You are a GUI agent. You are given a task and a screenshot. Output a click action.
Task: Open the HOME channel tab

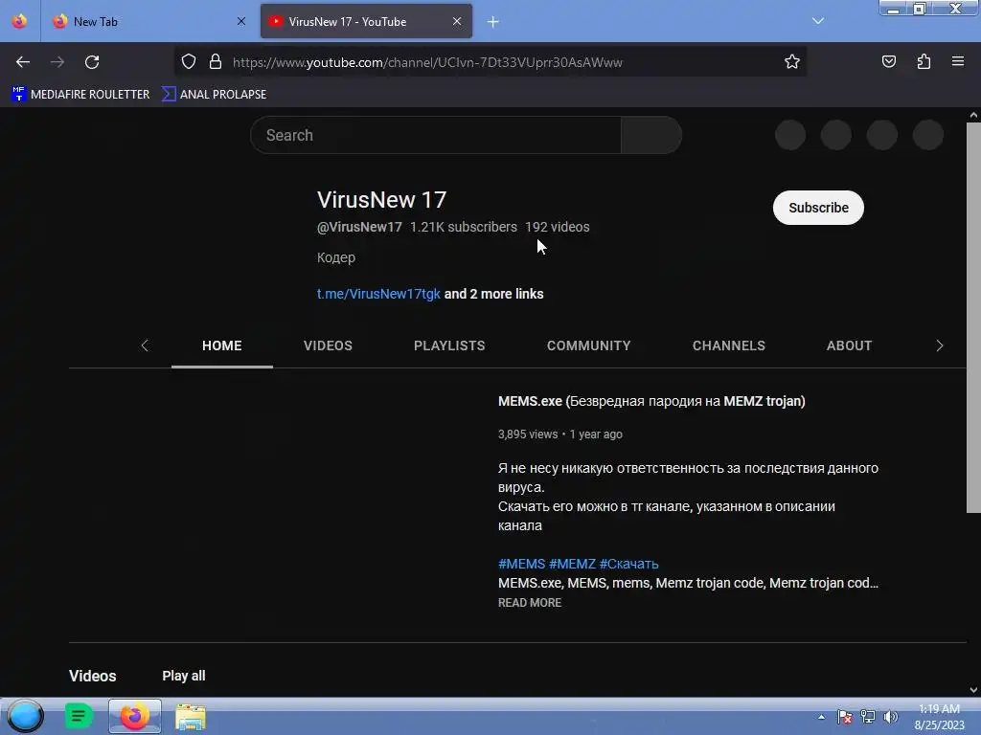pos(222,345)
